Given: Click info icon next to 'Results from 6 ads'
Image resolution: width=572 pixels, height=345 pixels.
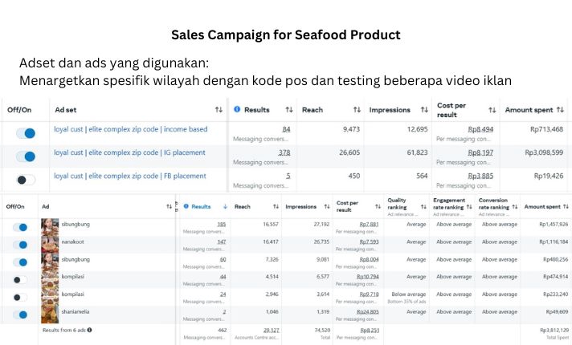Looking at the screenshot, I should pos(89,329).
